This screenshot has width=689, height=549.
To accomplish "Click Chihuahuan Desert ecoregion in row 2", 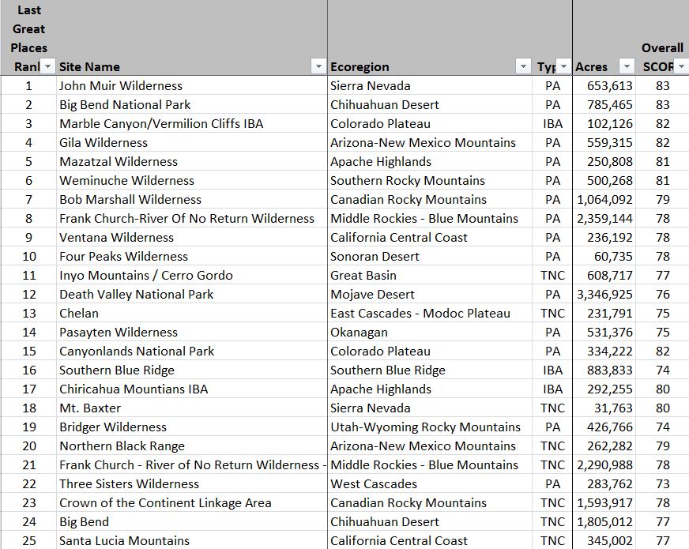I will 430,104.
